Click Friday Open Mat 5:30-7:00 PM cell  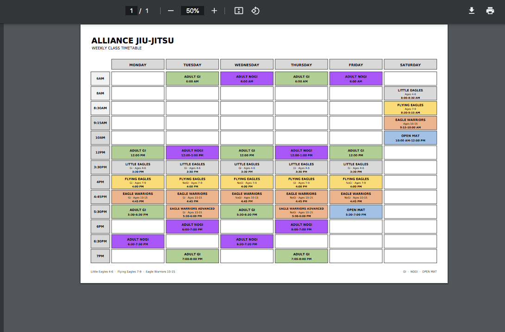(x=356, y=212)
